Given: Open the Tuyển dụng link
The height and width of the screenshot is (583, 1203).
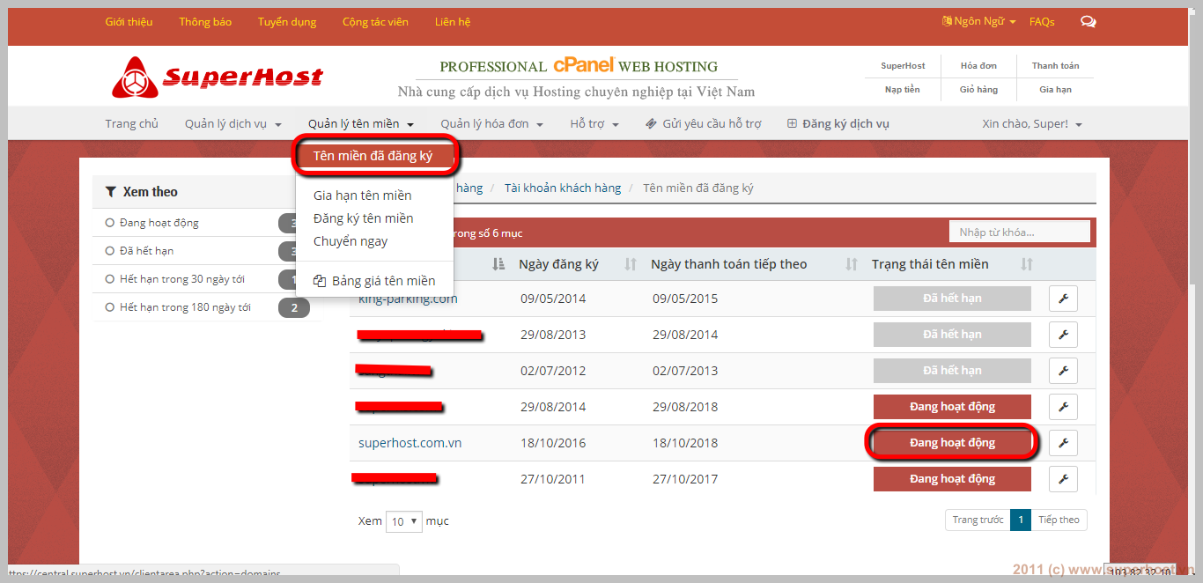Looking at the screenshot, I should coord(287,22).
